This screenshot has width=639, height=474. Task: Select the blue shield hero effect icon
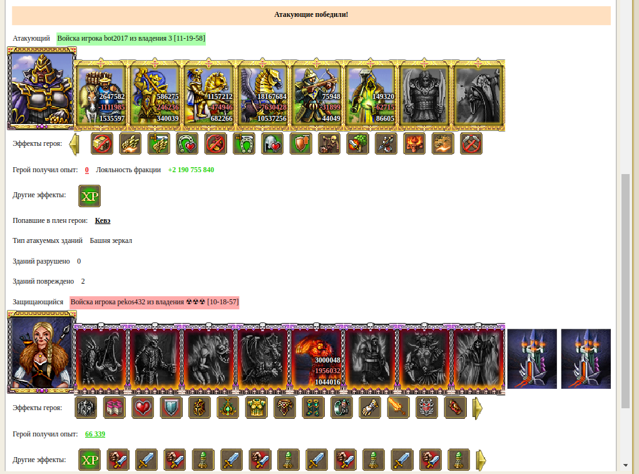(171, 408)
